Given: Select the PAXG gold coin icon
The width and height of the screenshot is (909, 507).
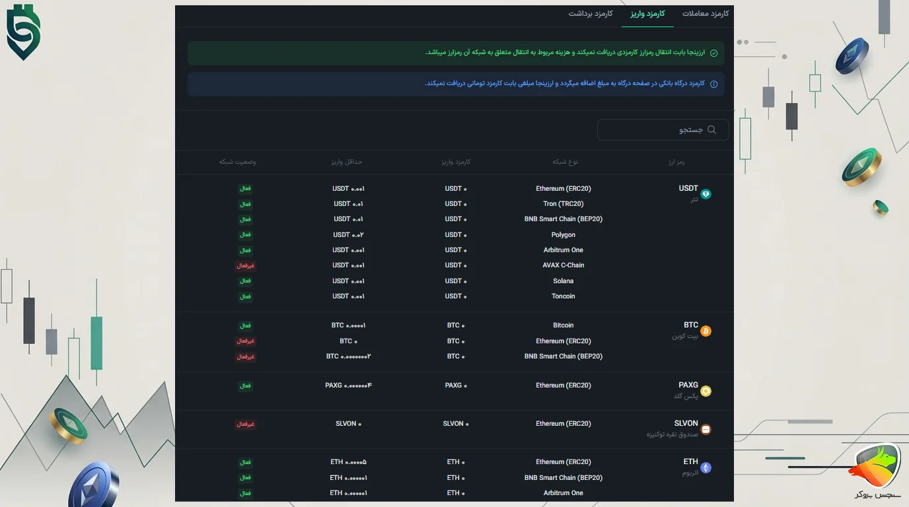Looking at the screenshot, I should 706,391.
